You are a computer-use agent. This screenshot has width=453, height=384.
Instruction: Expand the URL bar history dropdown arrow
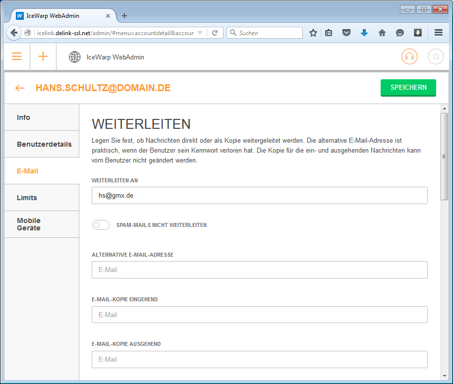[200, 33]
